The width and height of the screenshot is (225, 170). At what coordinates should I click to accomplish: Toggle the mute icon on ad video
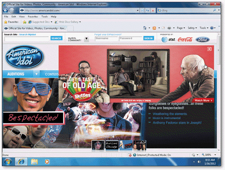click(x=113, y=54)
